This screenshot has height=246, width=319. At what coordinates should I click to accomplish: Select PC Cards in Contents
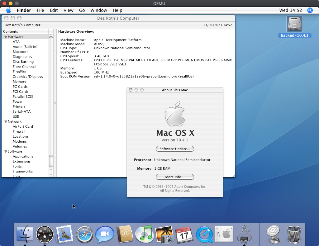point(20,87)
